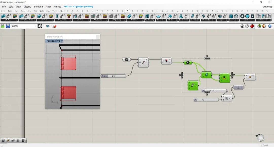Click first icon in bottom-left markov bar

pos(3,141)
